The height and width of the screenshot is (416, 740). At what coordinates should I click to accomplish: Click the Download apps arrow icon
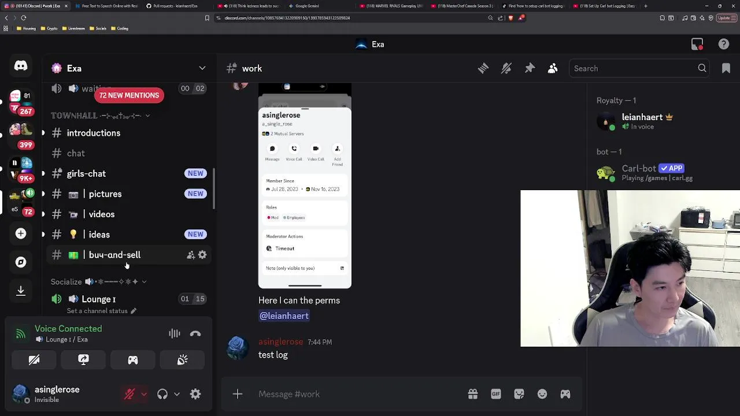(21, 290)
